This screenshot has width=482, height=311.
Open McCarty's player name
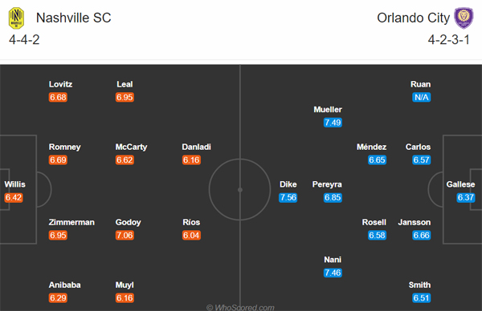pos(131,147)
